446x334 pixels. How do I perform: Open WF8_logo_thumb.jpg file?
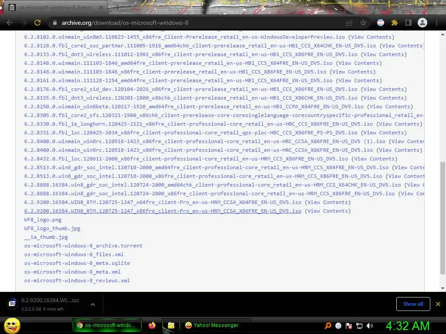click(52, 228)
